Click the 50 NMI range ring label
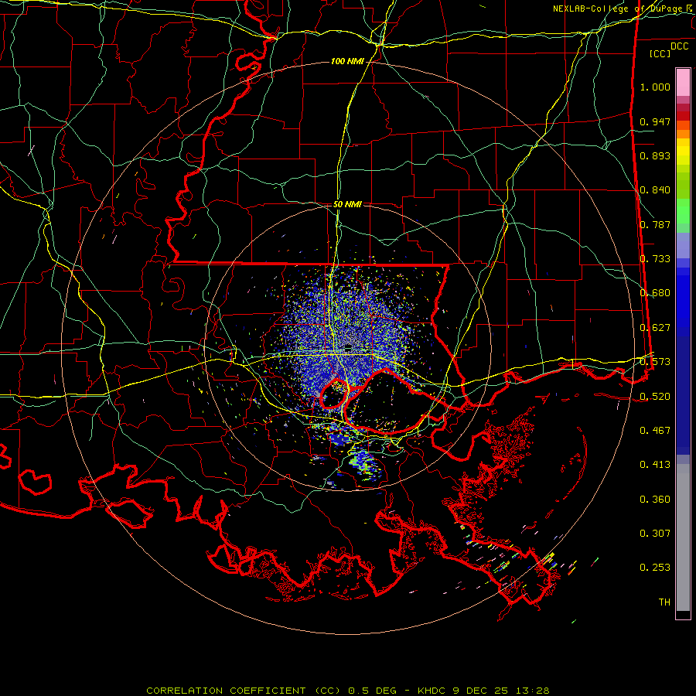 point(347,204)
